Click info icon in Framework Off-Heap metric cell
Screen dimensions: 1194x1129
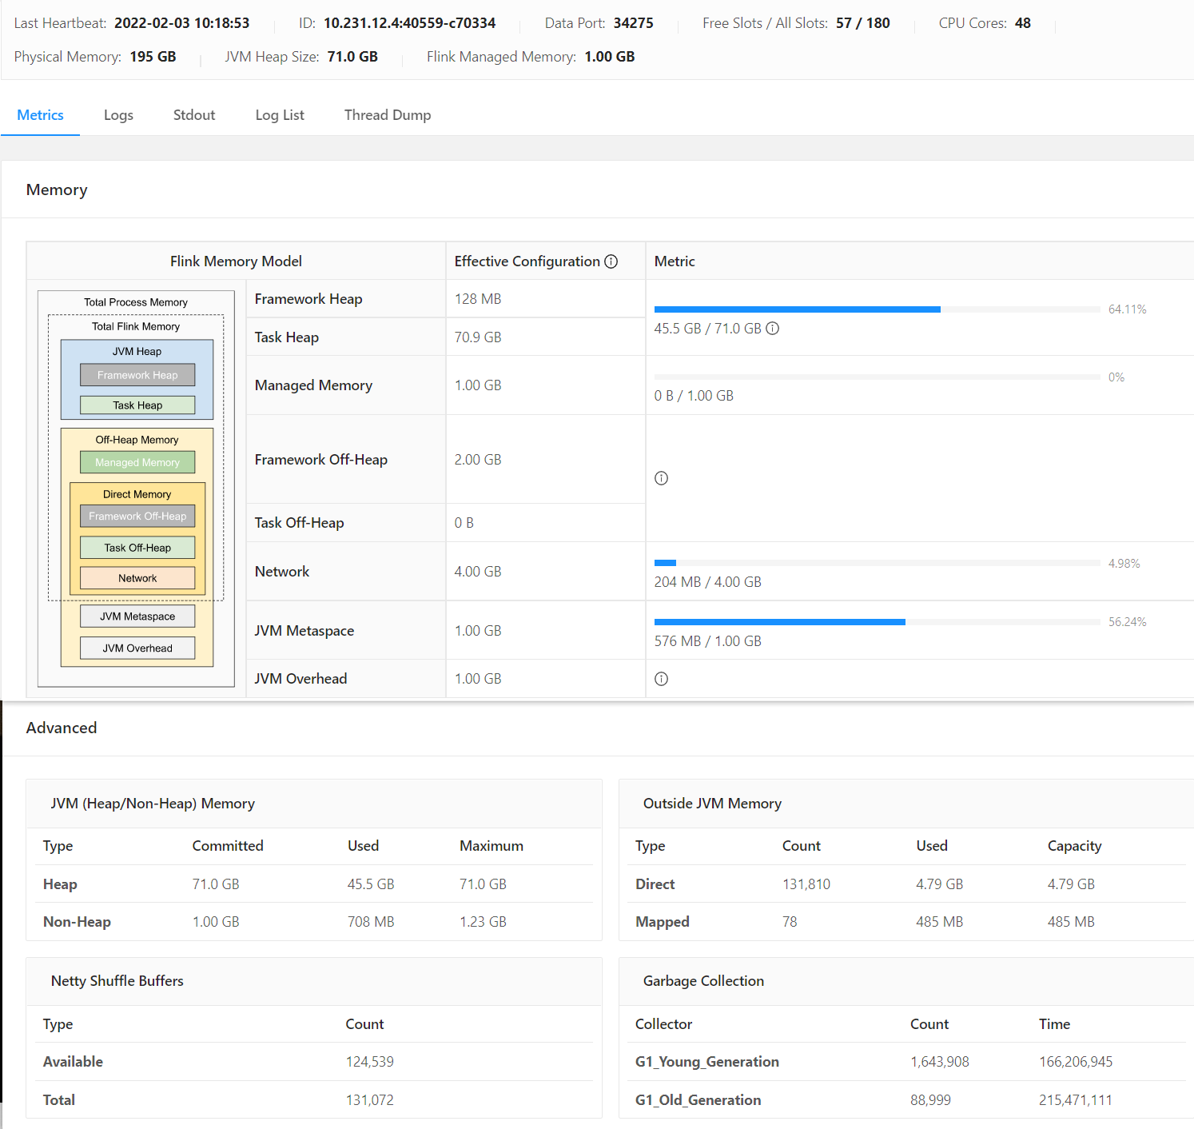[x=661, y=478]
